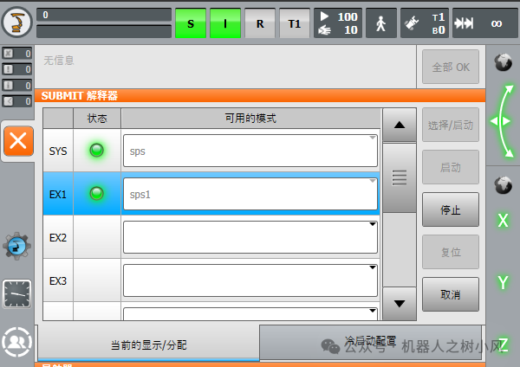Click the scroll down arrow button
The width and height of the screenshot is (520, 367).
click(400, 304)
